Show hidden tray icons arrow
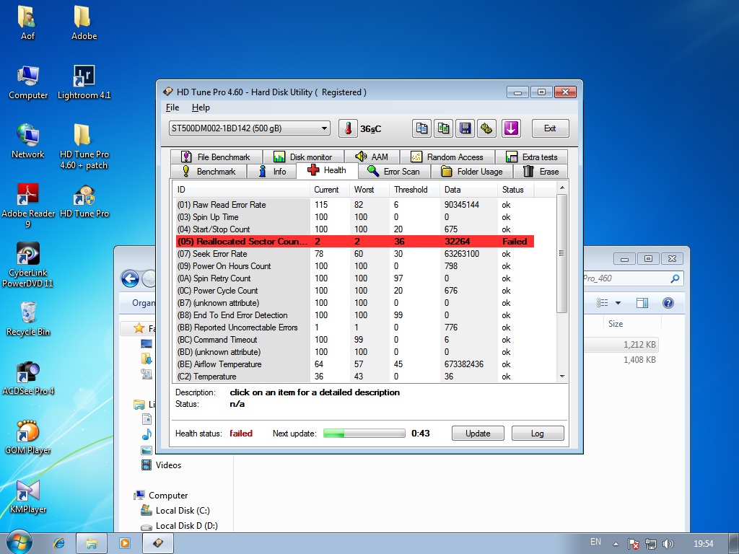This screenshot has width=739, height=554. click(615, 544)
